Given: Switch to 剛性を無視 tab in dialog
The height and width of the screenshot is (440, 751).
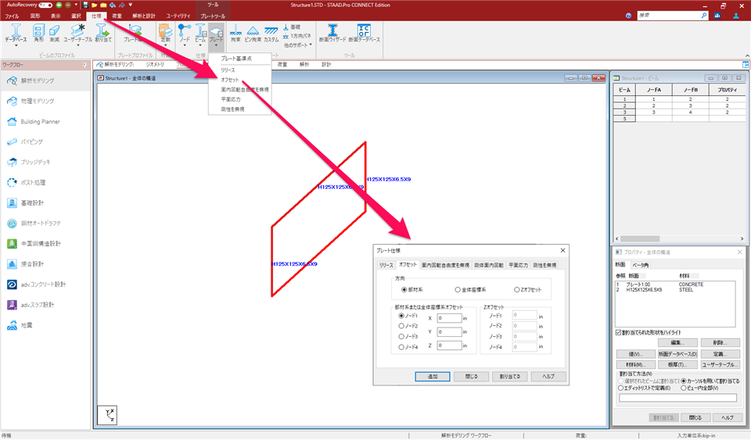Looking at the screenshot, I should (x=544, y=266).
